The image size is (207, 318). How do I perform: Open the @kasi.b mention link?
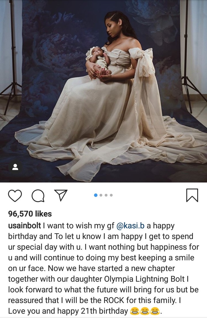click(x=131, y=225)
